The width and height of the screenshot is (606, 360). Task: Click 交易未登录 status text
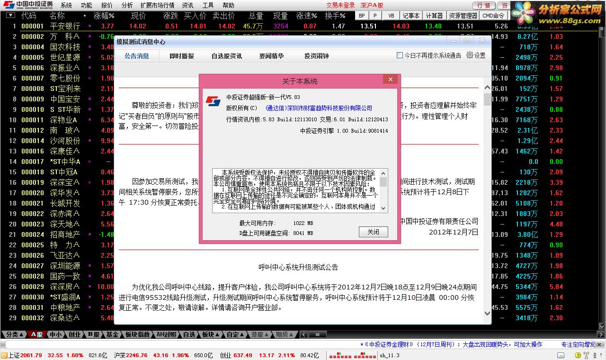point(340,5)
